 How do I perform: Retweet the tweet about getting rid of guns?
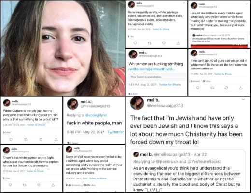(212, 88)
